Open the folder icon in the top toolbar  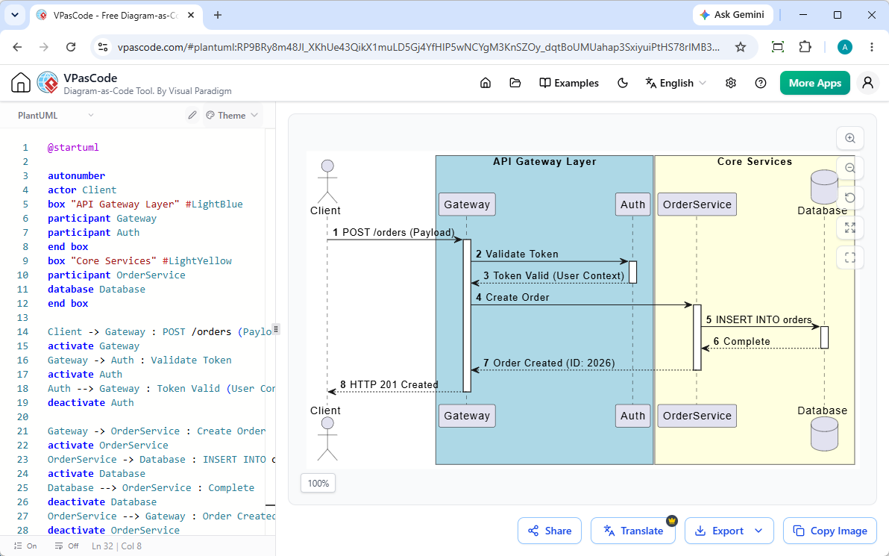(515, 83)
